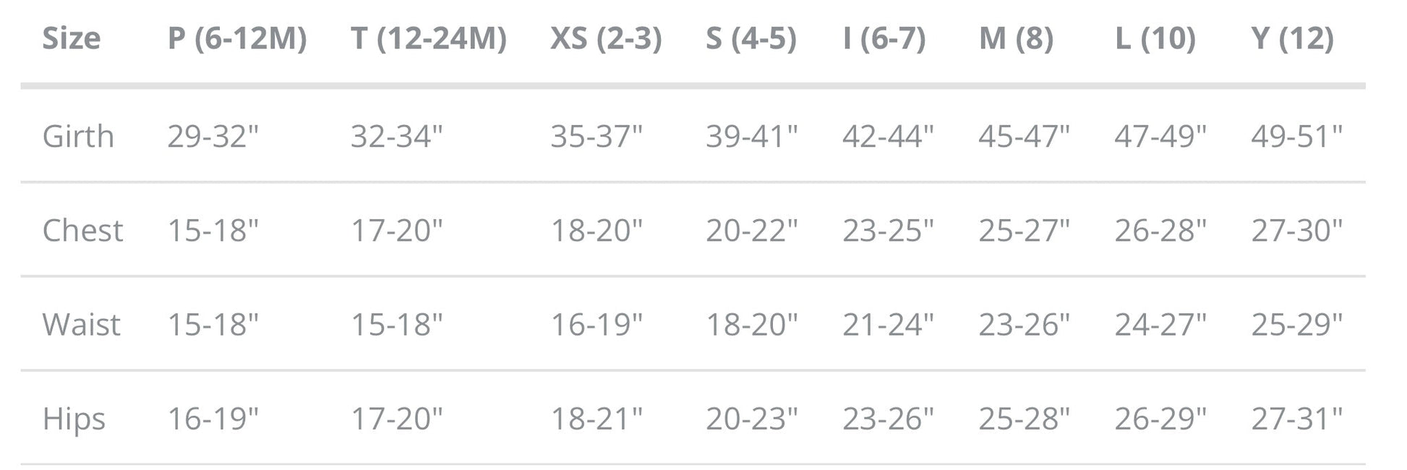The image size is (1407, 470).
Task: Select the L (10) size header
Action: [x=1155, y=38]
